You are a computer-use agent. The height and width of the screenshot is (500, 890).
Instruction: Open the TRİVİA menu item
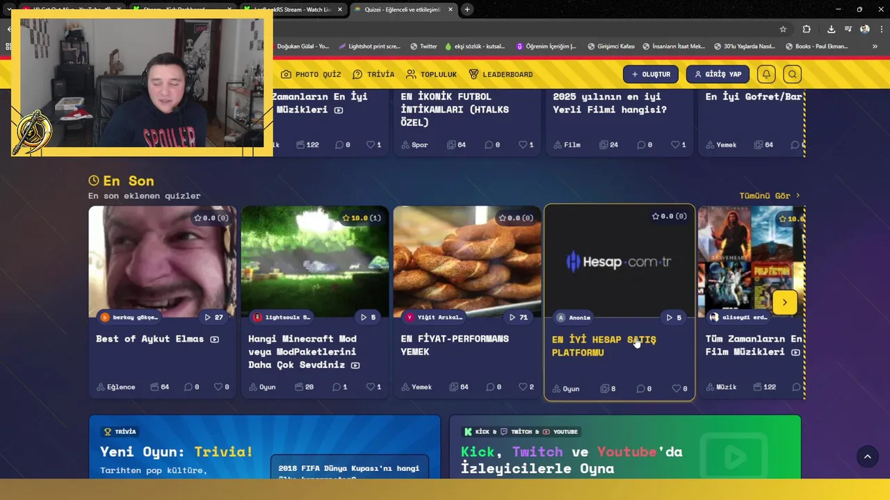pyautogui.click(x=373, y=74)
